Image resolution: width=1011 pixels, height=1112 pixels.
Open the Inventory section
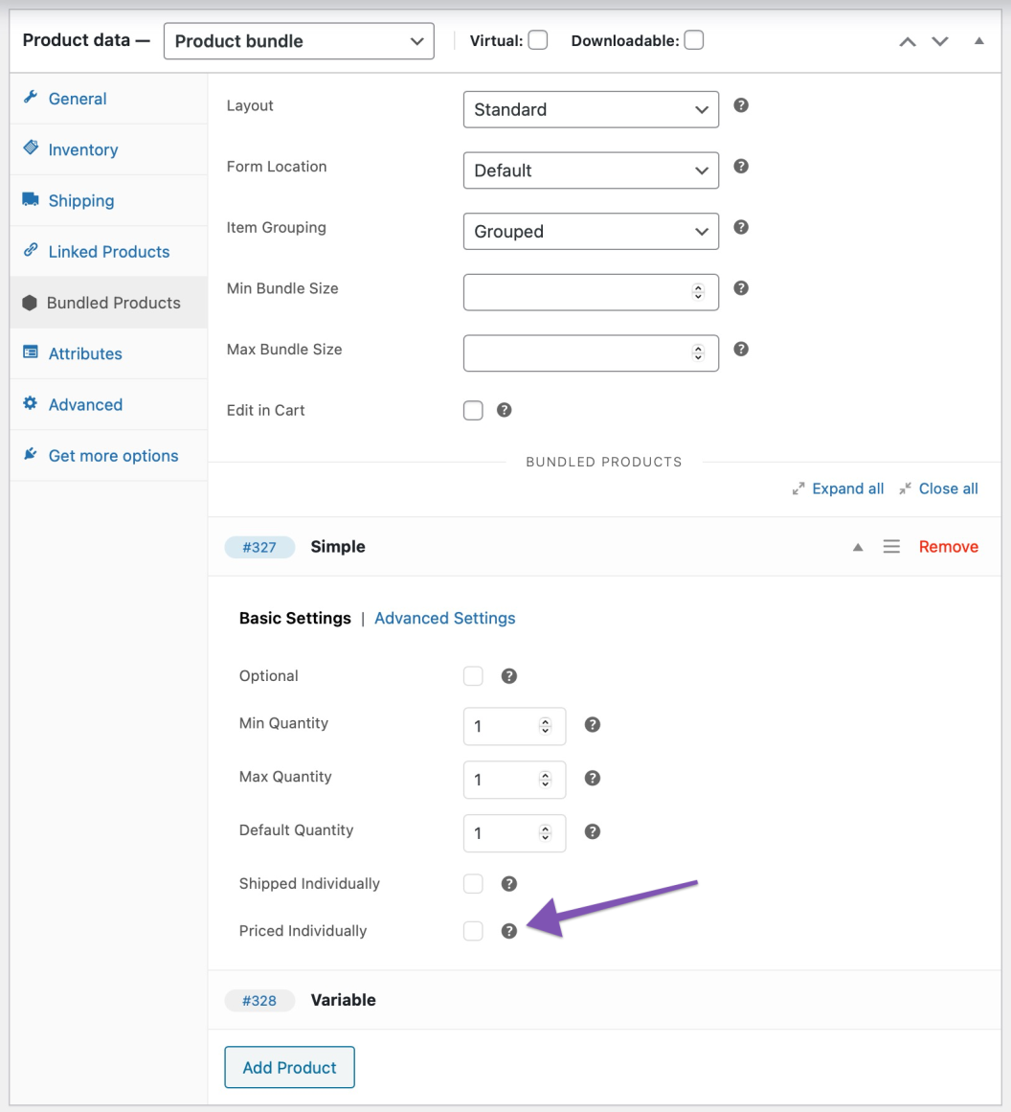(x=82, y=149)
